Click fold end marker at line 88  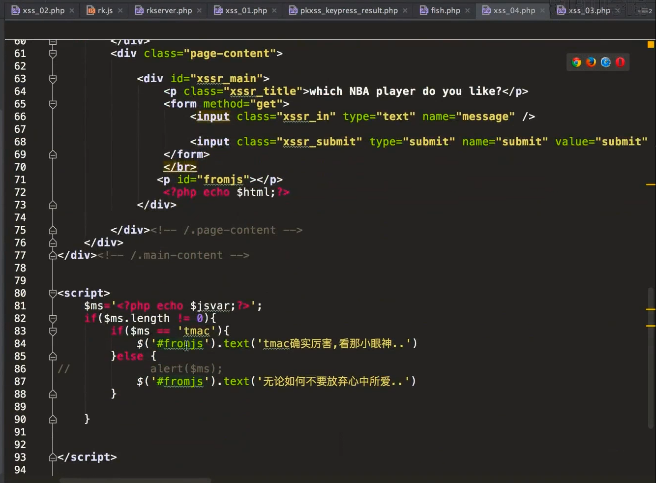53,394
